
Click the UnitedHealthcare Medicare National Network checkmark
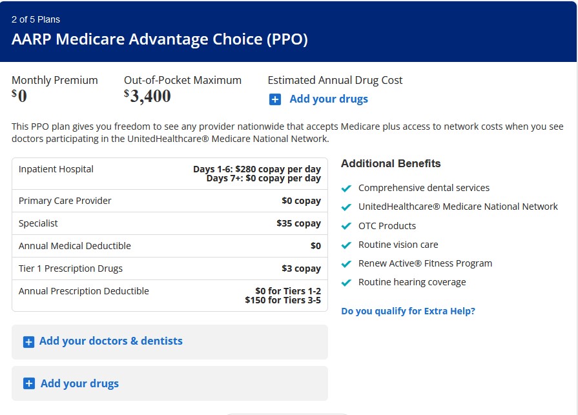346,207
